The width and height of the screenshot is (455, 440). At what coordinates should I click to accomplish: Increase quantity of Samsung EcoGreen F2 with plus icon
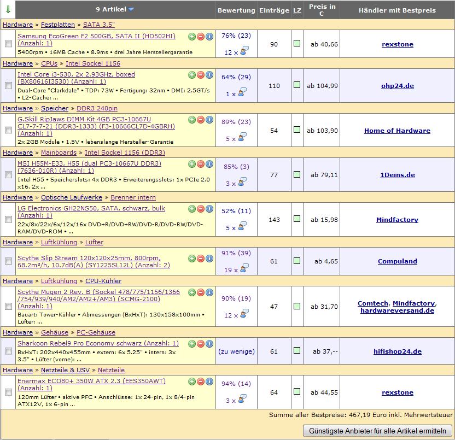point(192,37)
